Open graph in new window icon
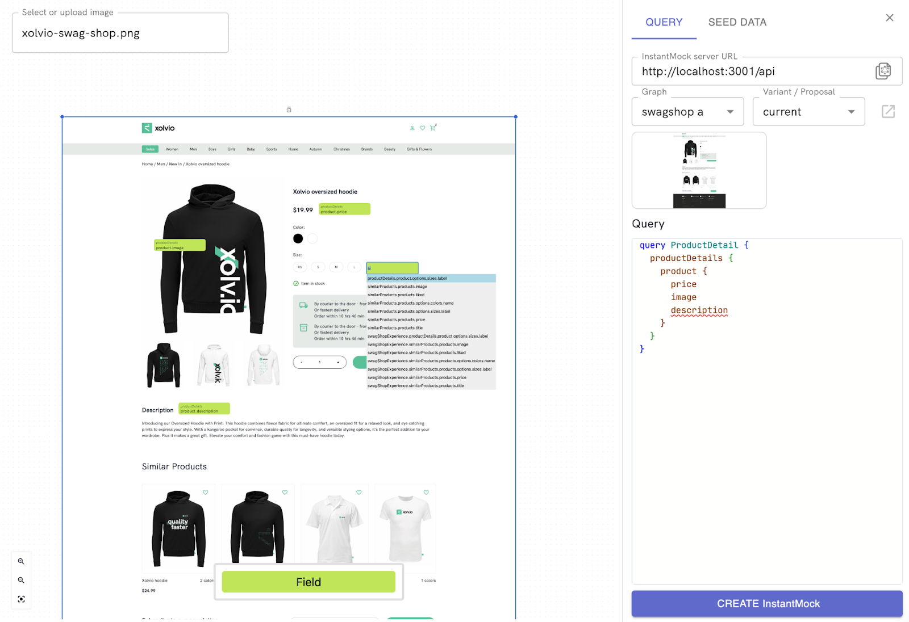The image size is (909, 622). coord(888,111)
